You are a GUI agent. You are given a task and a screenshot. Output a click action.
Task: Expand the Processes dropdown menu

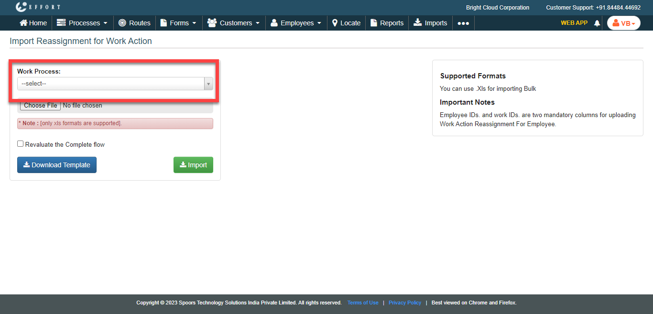point(82,23)
